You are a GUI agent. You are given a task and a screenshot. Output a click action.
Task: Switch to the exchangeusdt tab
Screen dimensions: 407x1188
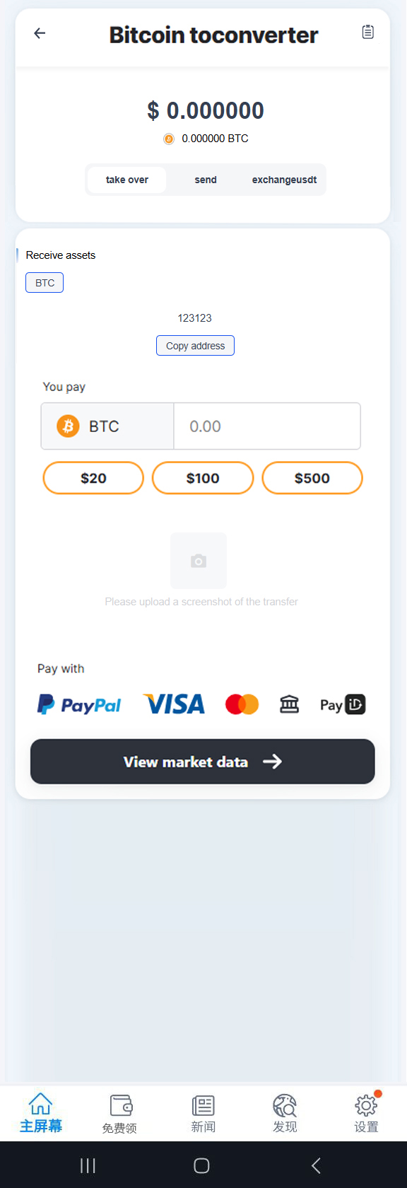pos(284,180)
